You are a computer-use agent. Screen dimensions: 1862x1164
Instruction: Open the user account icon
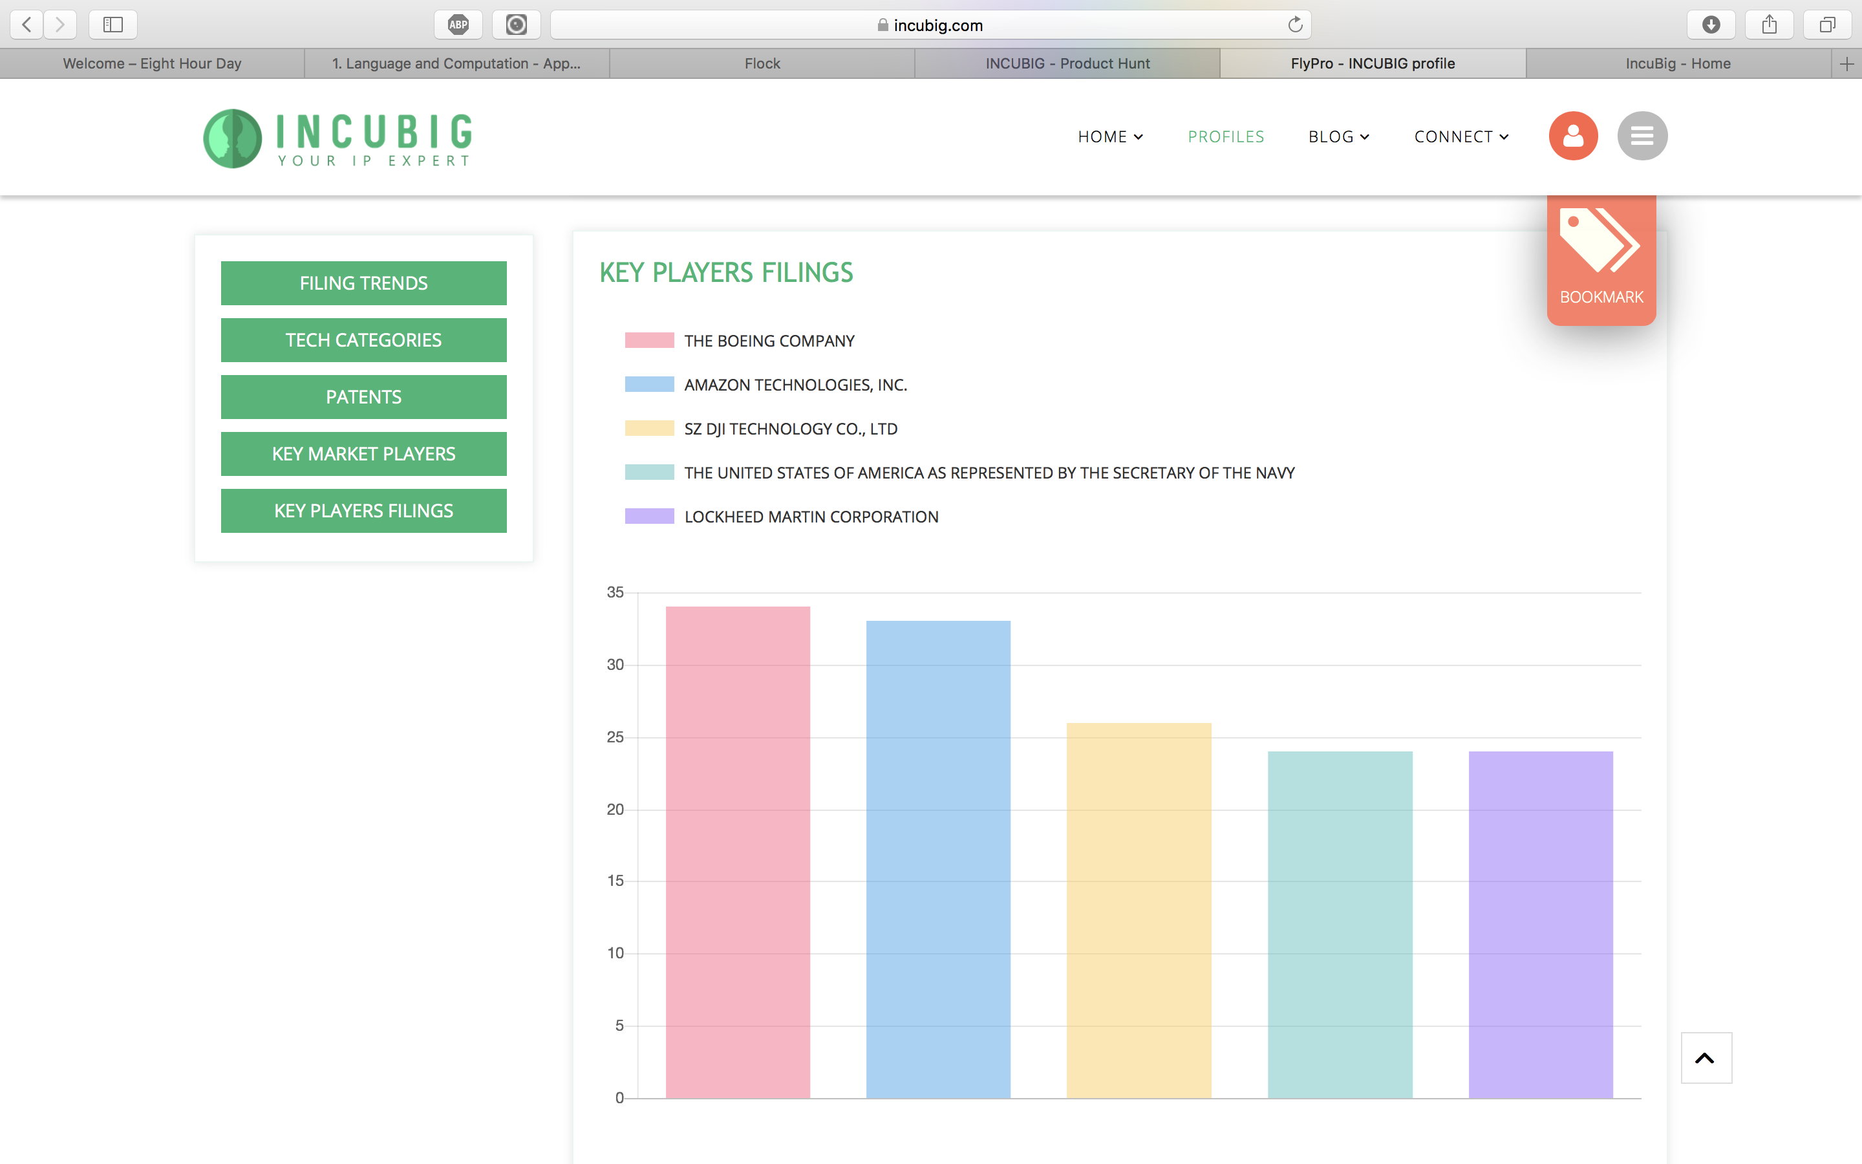1572,136
